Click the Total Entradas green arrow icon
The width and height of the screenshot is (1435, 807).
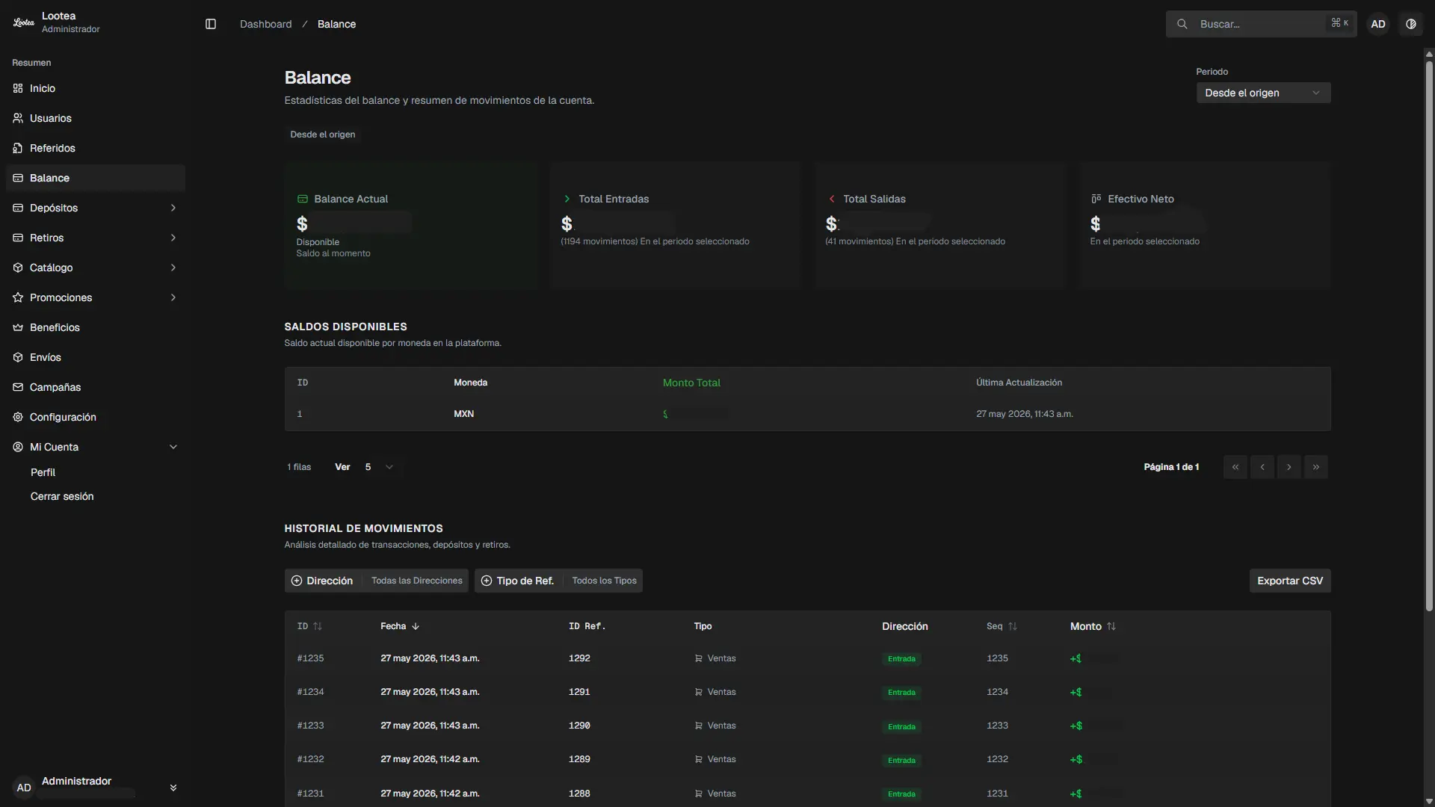click(x=567, y=199)
